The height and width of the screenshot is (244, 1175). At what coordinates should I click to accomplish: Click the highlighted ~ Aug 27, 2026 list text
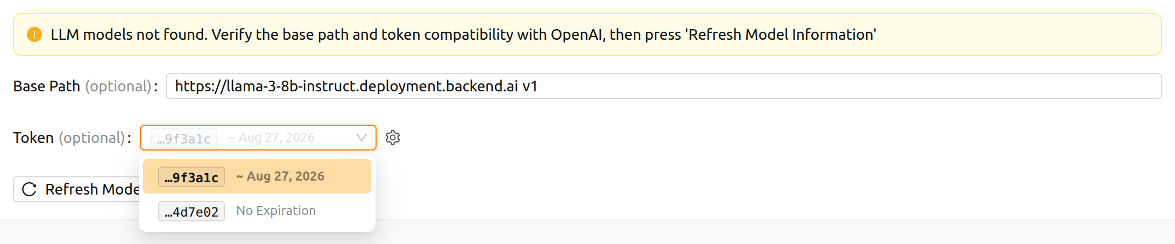pos(280,176)
